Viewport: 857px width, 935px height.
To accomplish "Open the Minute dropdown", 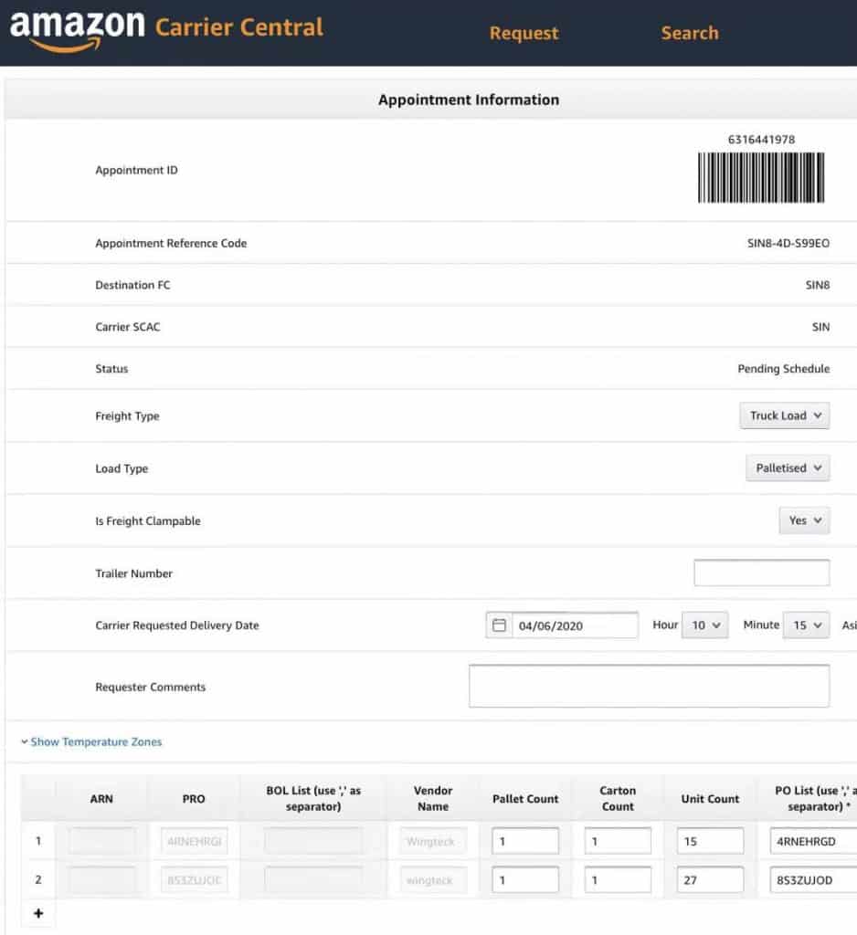I will 806,625.
